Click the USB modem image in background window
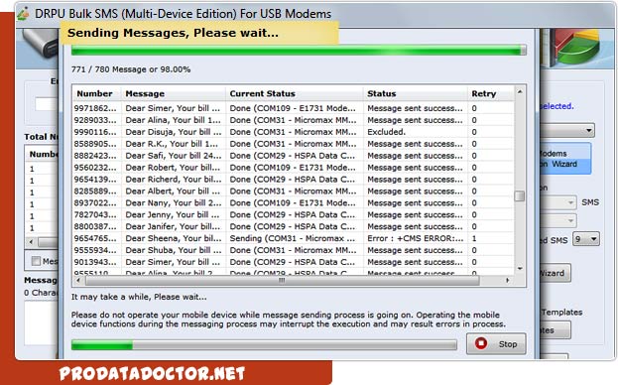618x385 pixels. click(41, 44)
